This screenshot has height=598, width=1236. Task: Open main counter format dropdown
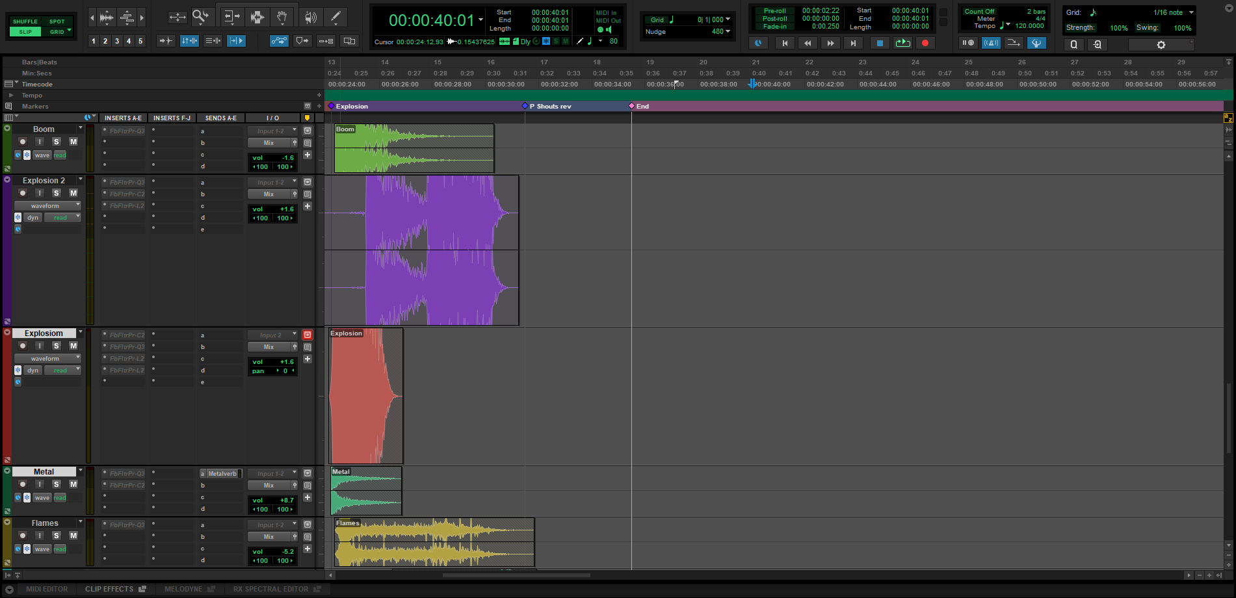pos(481,19)
